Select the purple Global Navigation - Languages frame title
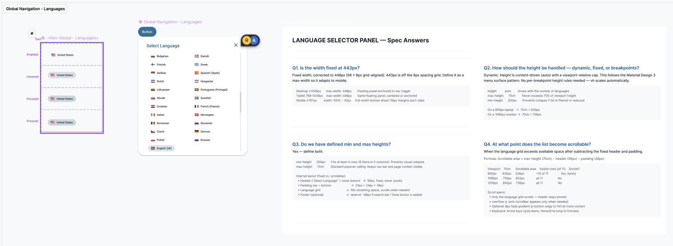Screen dimensions: 673x246 pyautogui.click(x=170, y=22)
